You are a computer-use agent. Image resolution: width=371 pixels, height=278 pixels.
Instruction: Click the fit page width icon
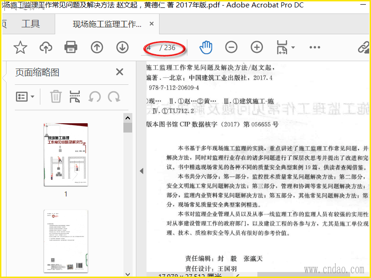point(282,47)
